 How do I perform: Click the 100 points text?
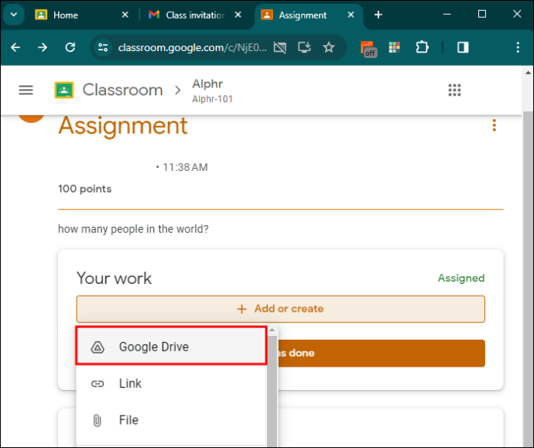point(84,189)
